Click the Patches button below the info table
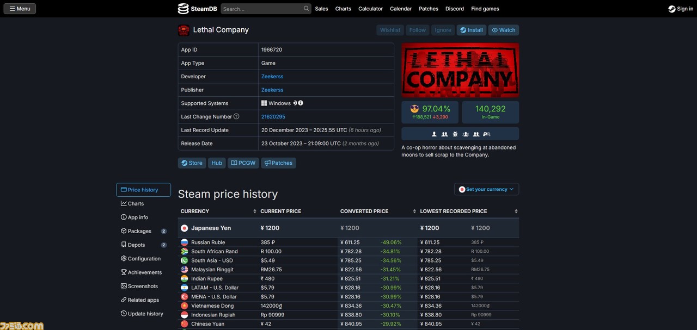The image size is (697, 330). tap(279, 163)
